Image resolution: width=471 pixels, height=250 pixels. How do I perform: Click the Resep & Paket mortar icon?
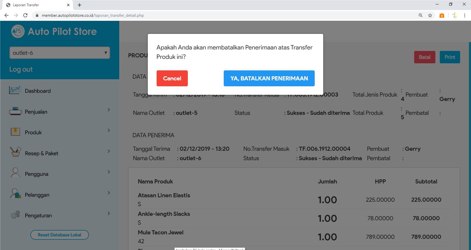point(15,152)
